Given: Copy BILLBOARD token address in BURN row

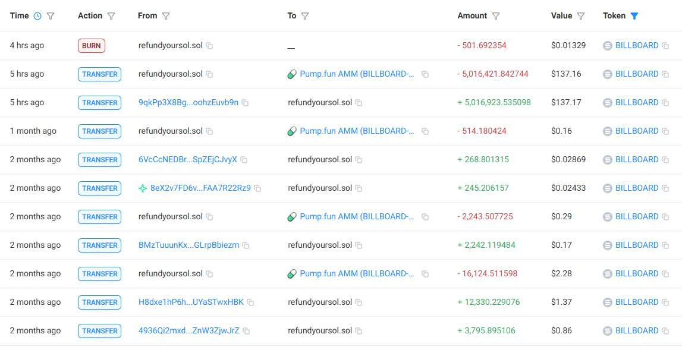Looking at the screenshot, I should click(665, 46).
